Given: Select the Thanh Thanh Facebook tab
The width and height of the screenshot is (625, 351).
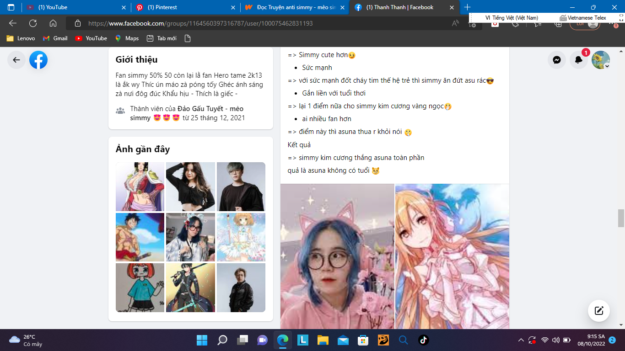Looking at the screenshot, I should 404,7.
